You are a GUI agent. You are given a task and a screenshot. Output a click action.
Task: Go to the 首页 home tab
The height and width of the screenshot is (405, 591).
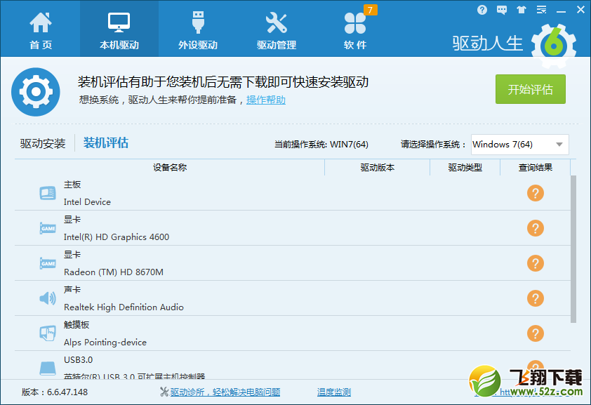click(x=40, y=30)
